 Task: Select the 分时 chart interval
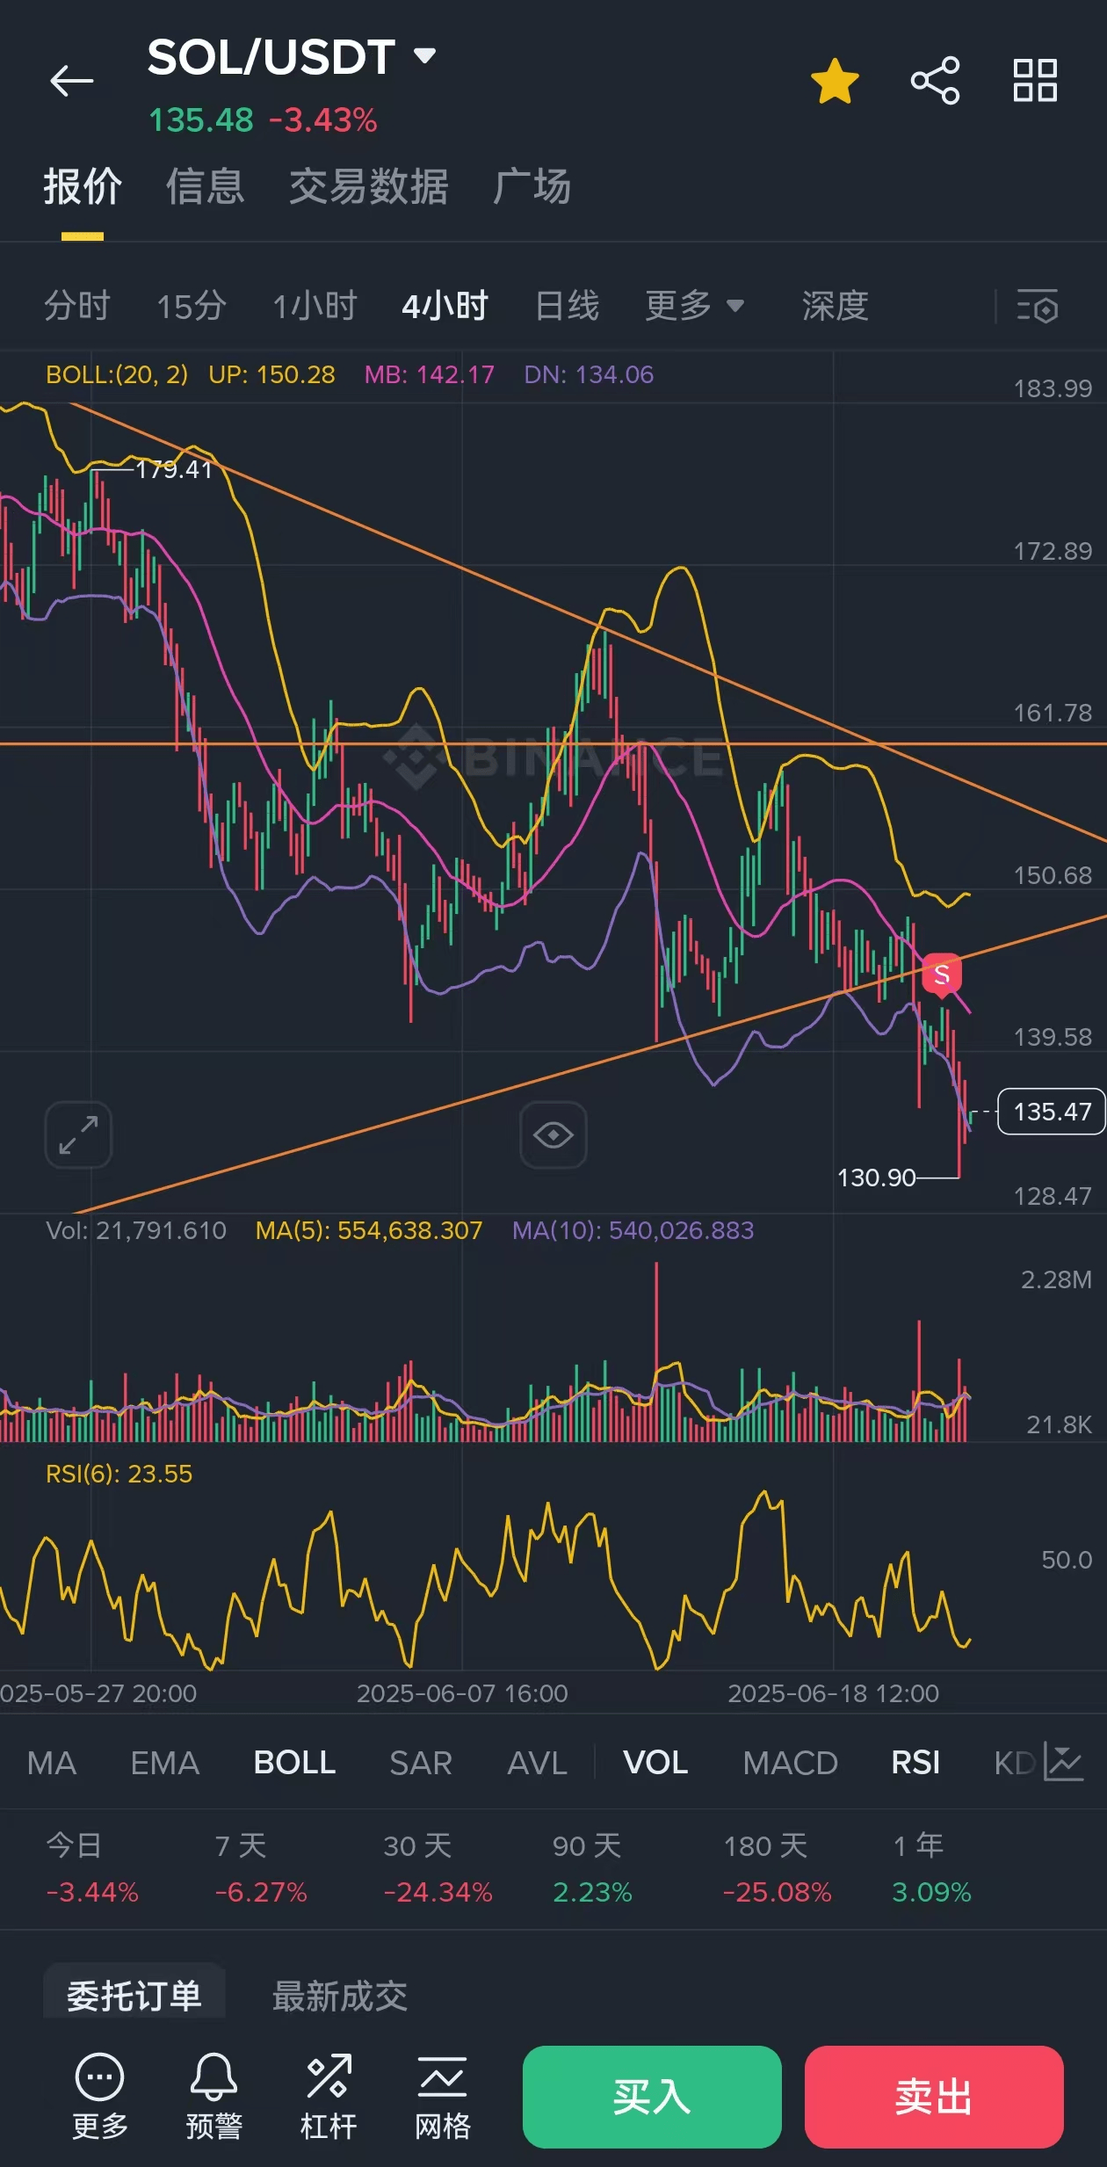click(77, 306)
